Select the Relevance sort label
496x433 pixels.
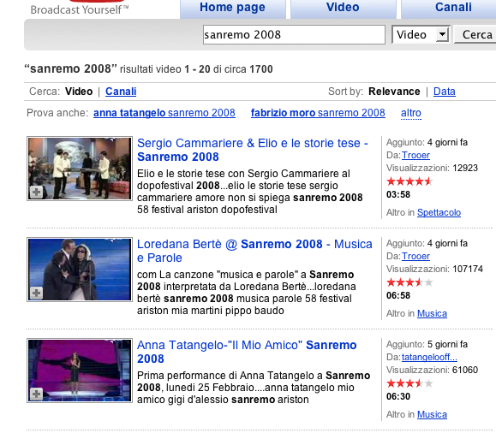(394, 92)
